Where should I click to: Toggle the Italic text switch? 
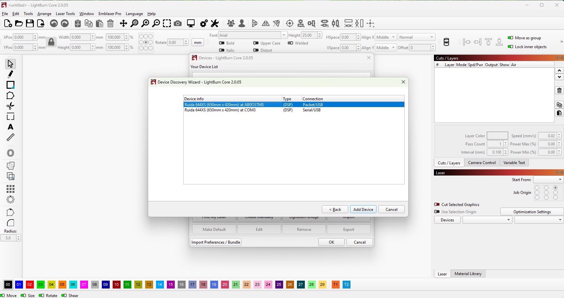222,50
